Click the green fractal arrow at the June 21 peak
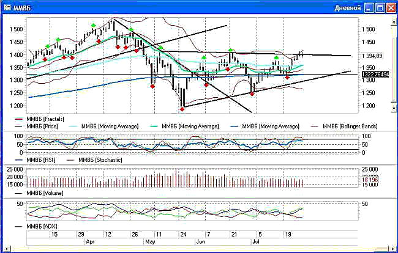The height and width of the screenshot is (253, 398). click(x=231, y=50)
